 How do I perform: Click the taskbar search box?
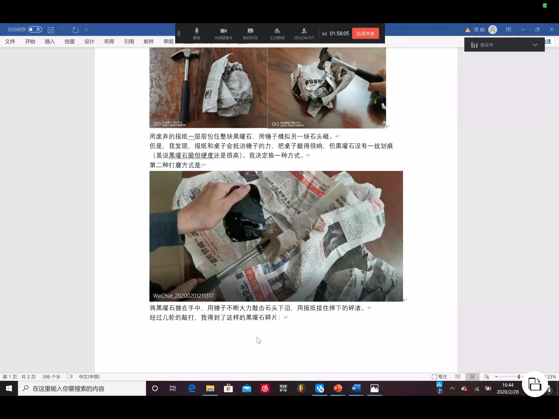click(x=82, y=388)
